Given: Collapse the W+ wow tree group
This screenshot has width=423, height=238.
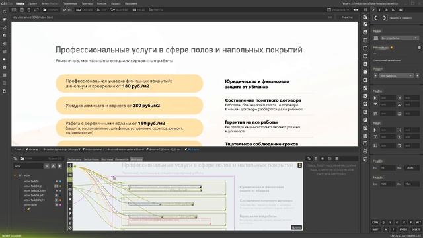Looking at the screenshot, I should coord(15,175).
